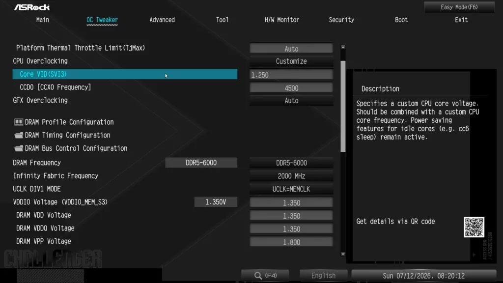Click the Get details via QR code text
Screen dimensions: 503x283
(x=395, y=222)
